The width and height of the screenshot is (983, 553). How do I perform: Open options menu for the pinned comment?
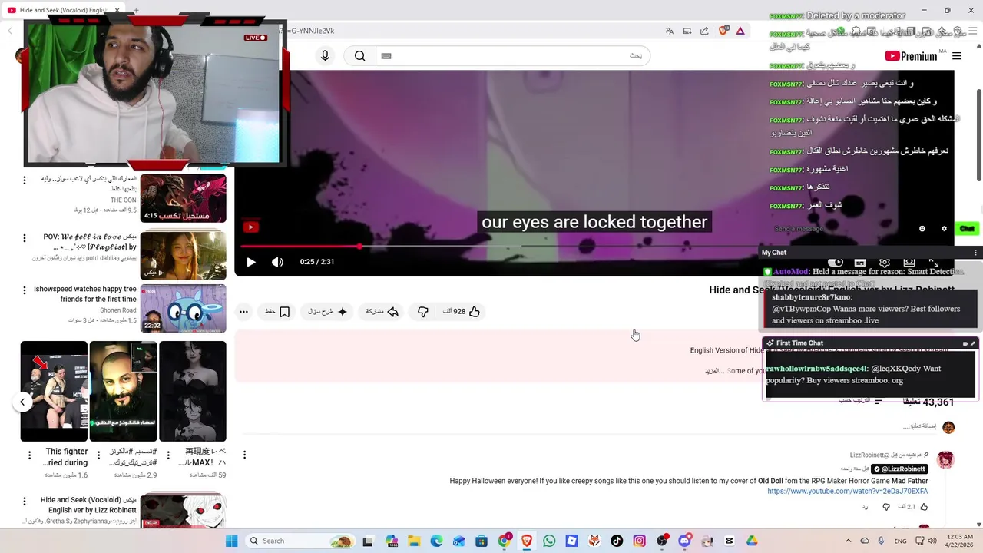click(244, 455)
